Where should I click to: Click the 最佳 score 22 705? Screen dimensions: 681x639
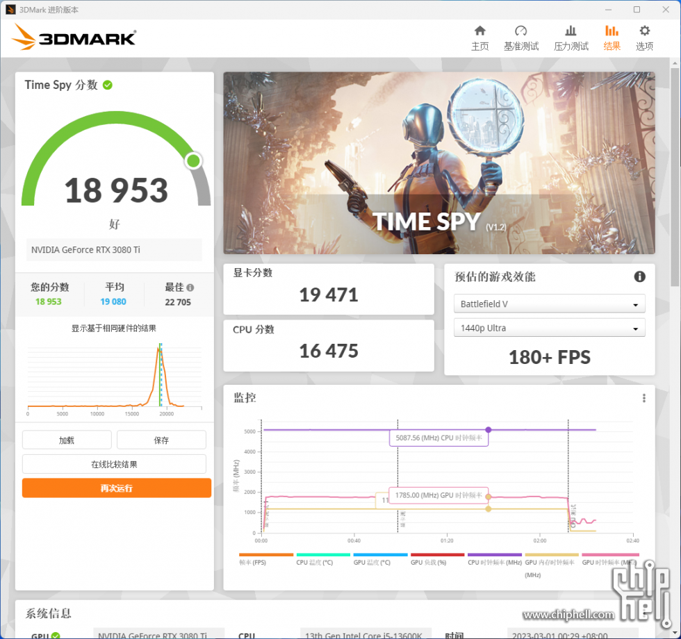pos(178,302)
